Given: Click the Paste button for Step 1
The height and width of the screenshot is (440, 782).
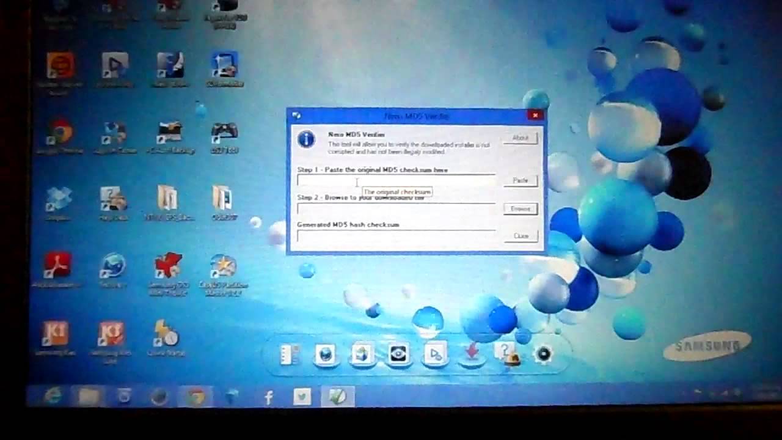Looking at the screenshot, I should [520, 180].
